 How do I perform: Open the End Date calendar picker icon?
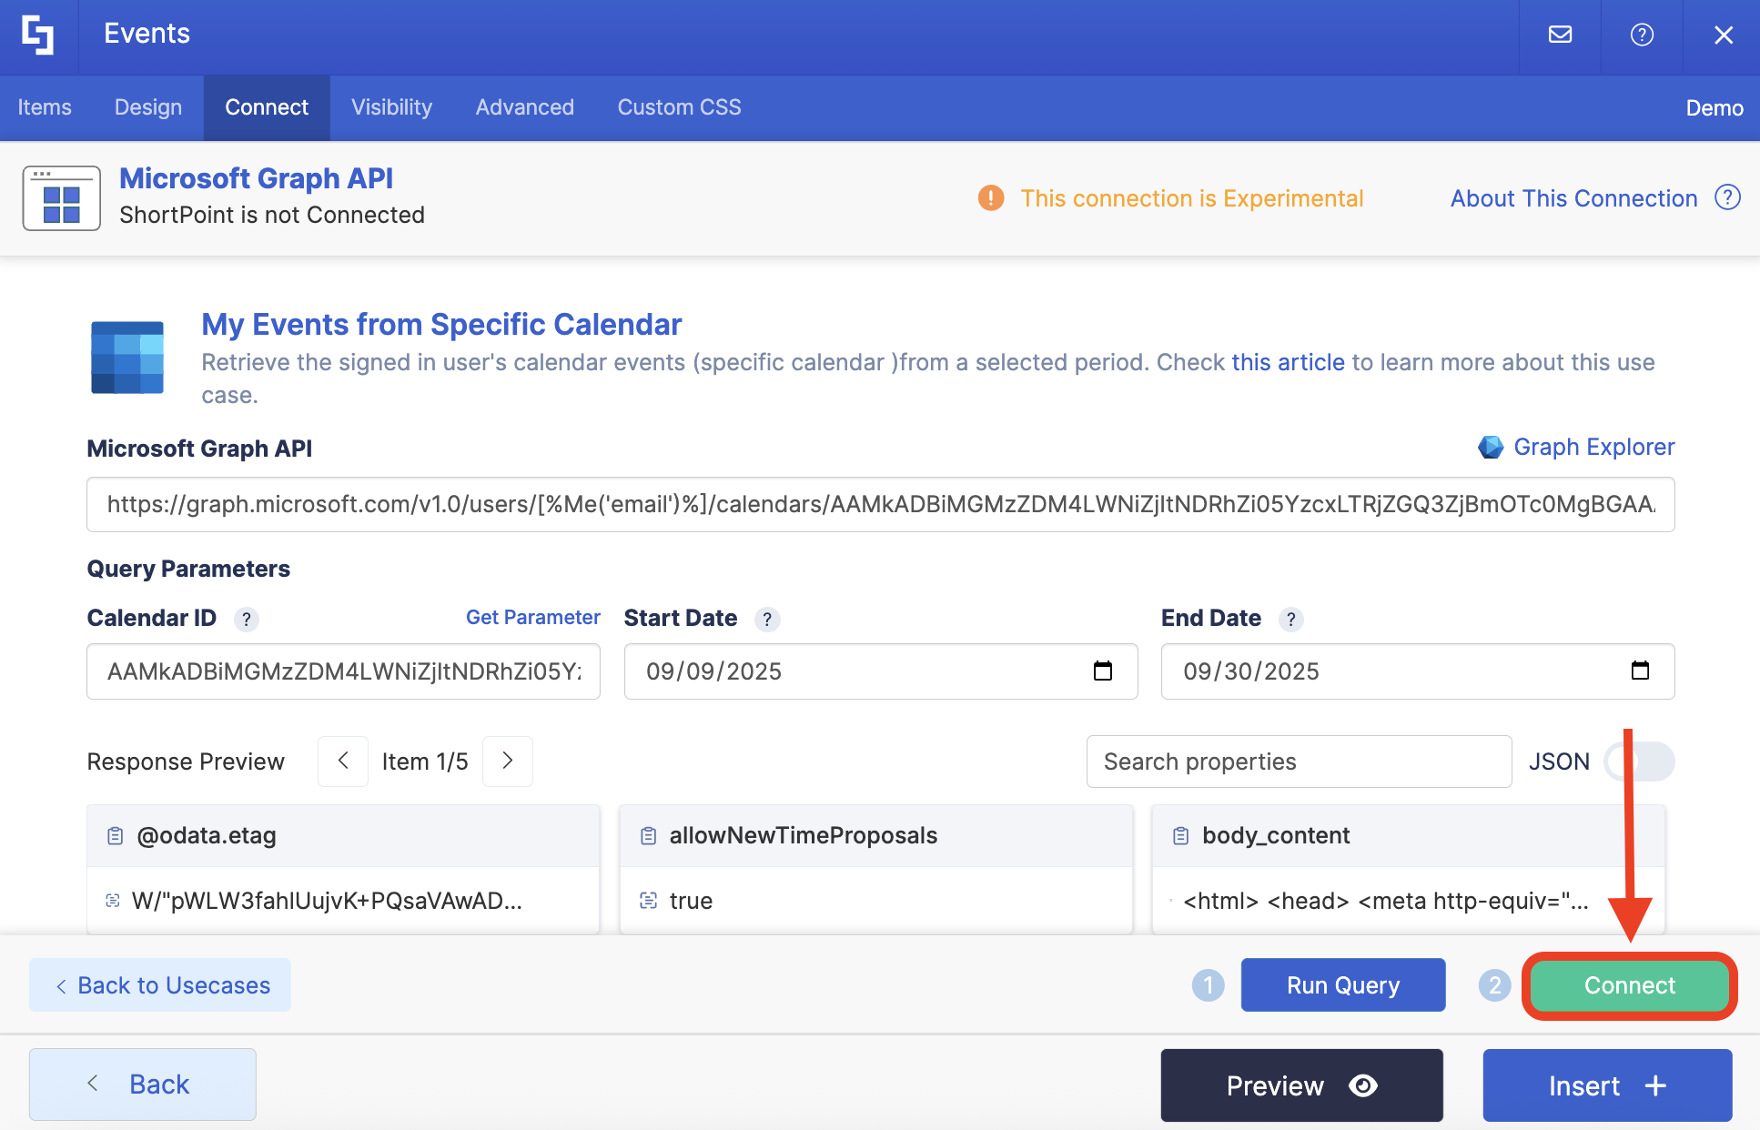point(1639,671)
